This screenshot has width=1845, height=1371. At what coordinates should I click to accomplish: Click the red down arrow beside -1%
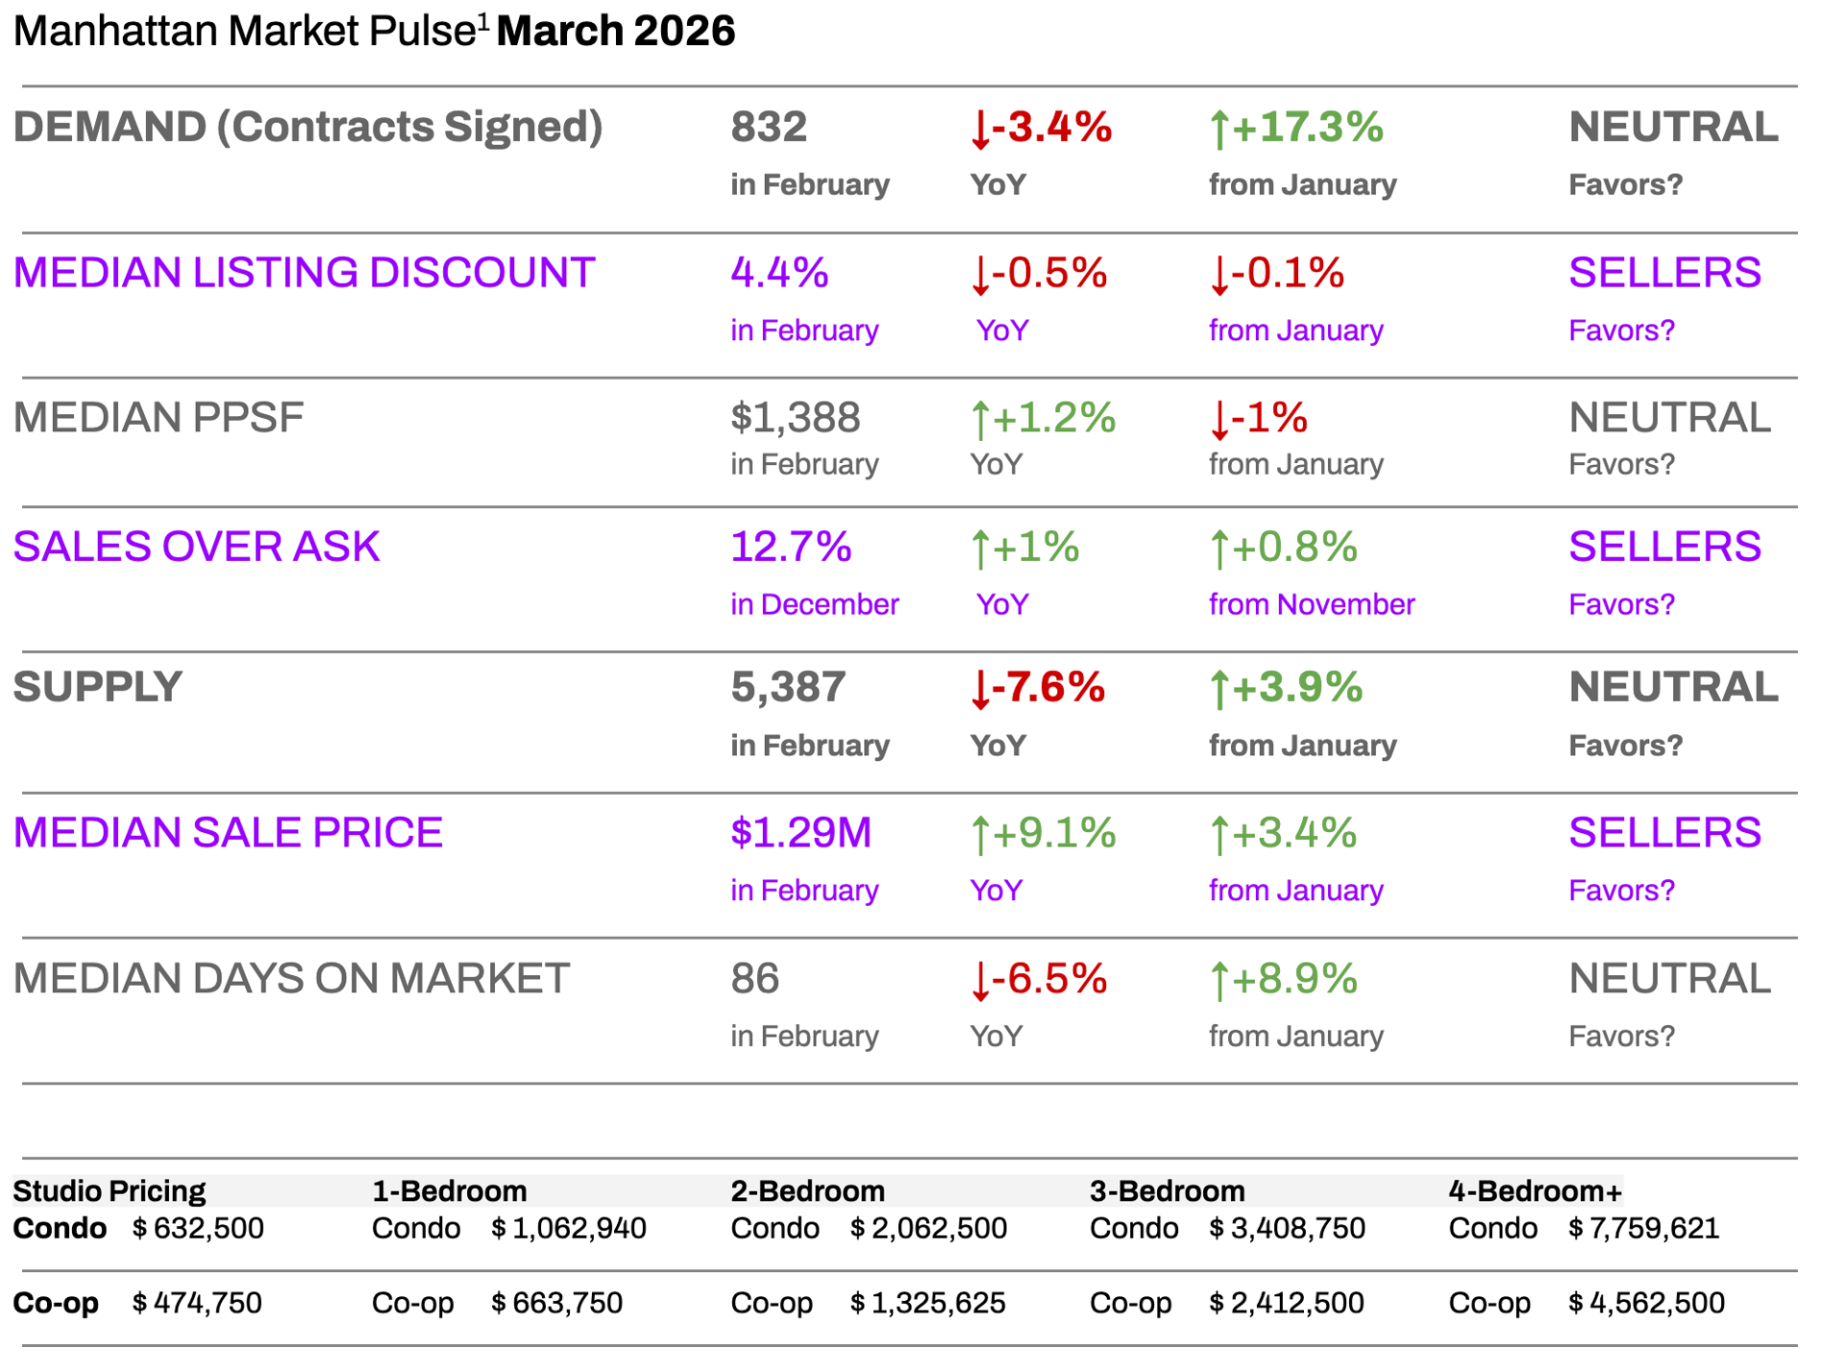[1218, 420]
